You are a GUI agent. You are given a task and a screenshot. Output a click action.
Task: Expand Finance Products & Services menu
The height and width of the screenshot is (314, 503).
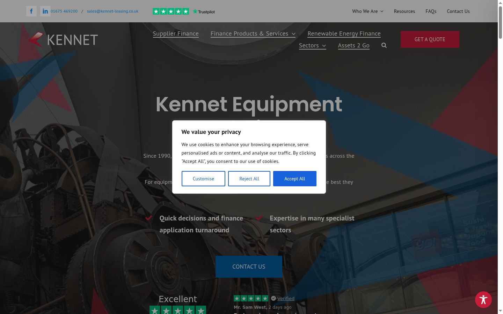(x=253, y=33)
